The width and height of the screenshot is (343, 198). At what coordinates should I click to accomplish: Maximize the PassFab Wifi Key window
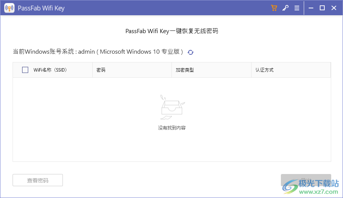[x=322, y=8]
